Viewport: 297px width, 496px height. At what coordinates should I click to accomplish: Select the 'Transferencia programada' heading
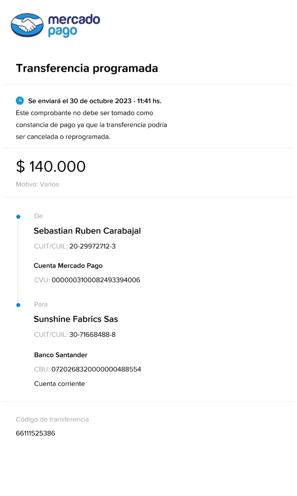(87, 68)
